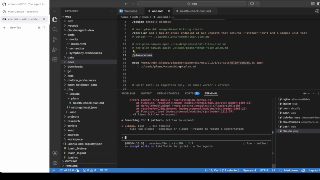Open the Extensions view icon

click(55, 59)
